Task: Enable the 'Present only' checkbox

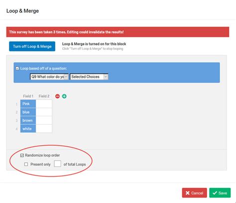Action: pyautogui.click(x=26, y=165)
